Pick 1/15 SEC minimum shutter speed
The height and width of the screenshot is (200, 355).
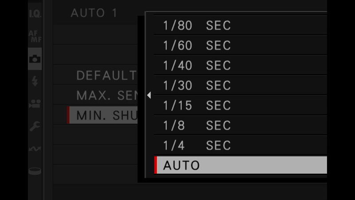click(x=241, y=105)
